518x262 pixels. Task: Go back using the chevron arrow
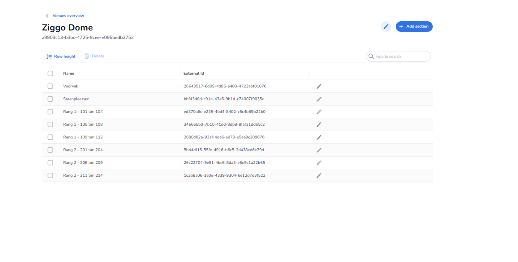click(x=47, y=16)
